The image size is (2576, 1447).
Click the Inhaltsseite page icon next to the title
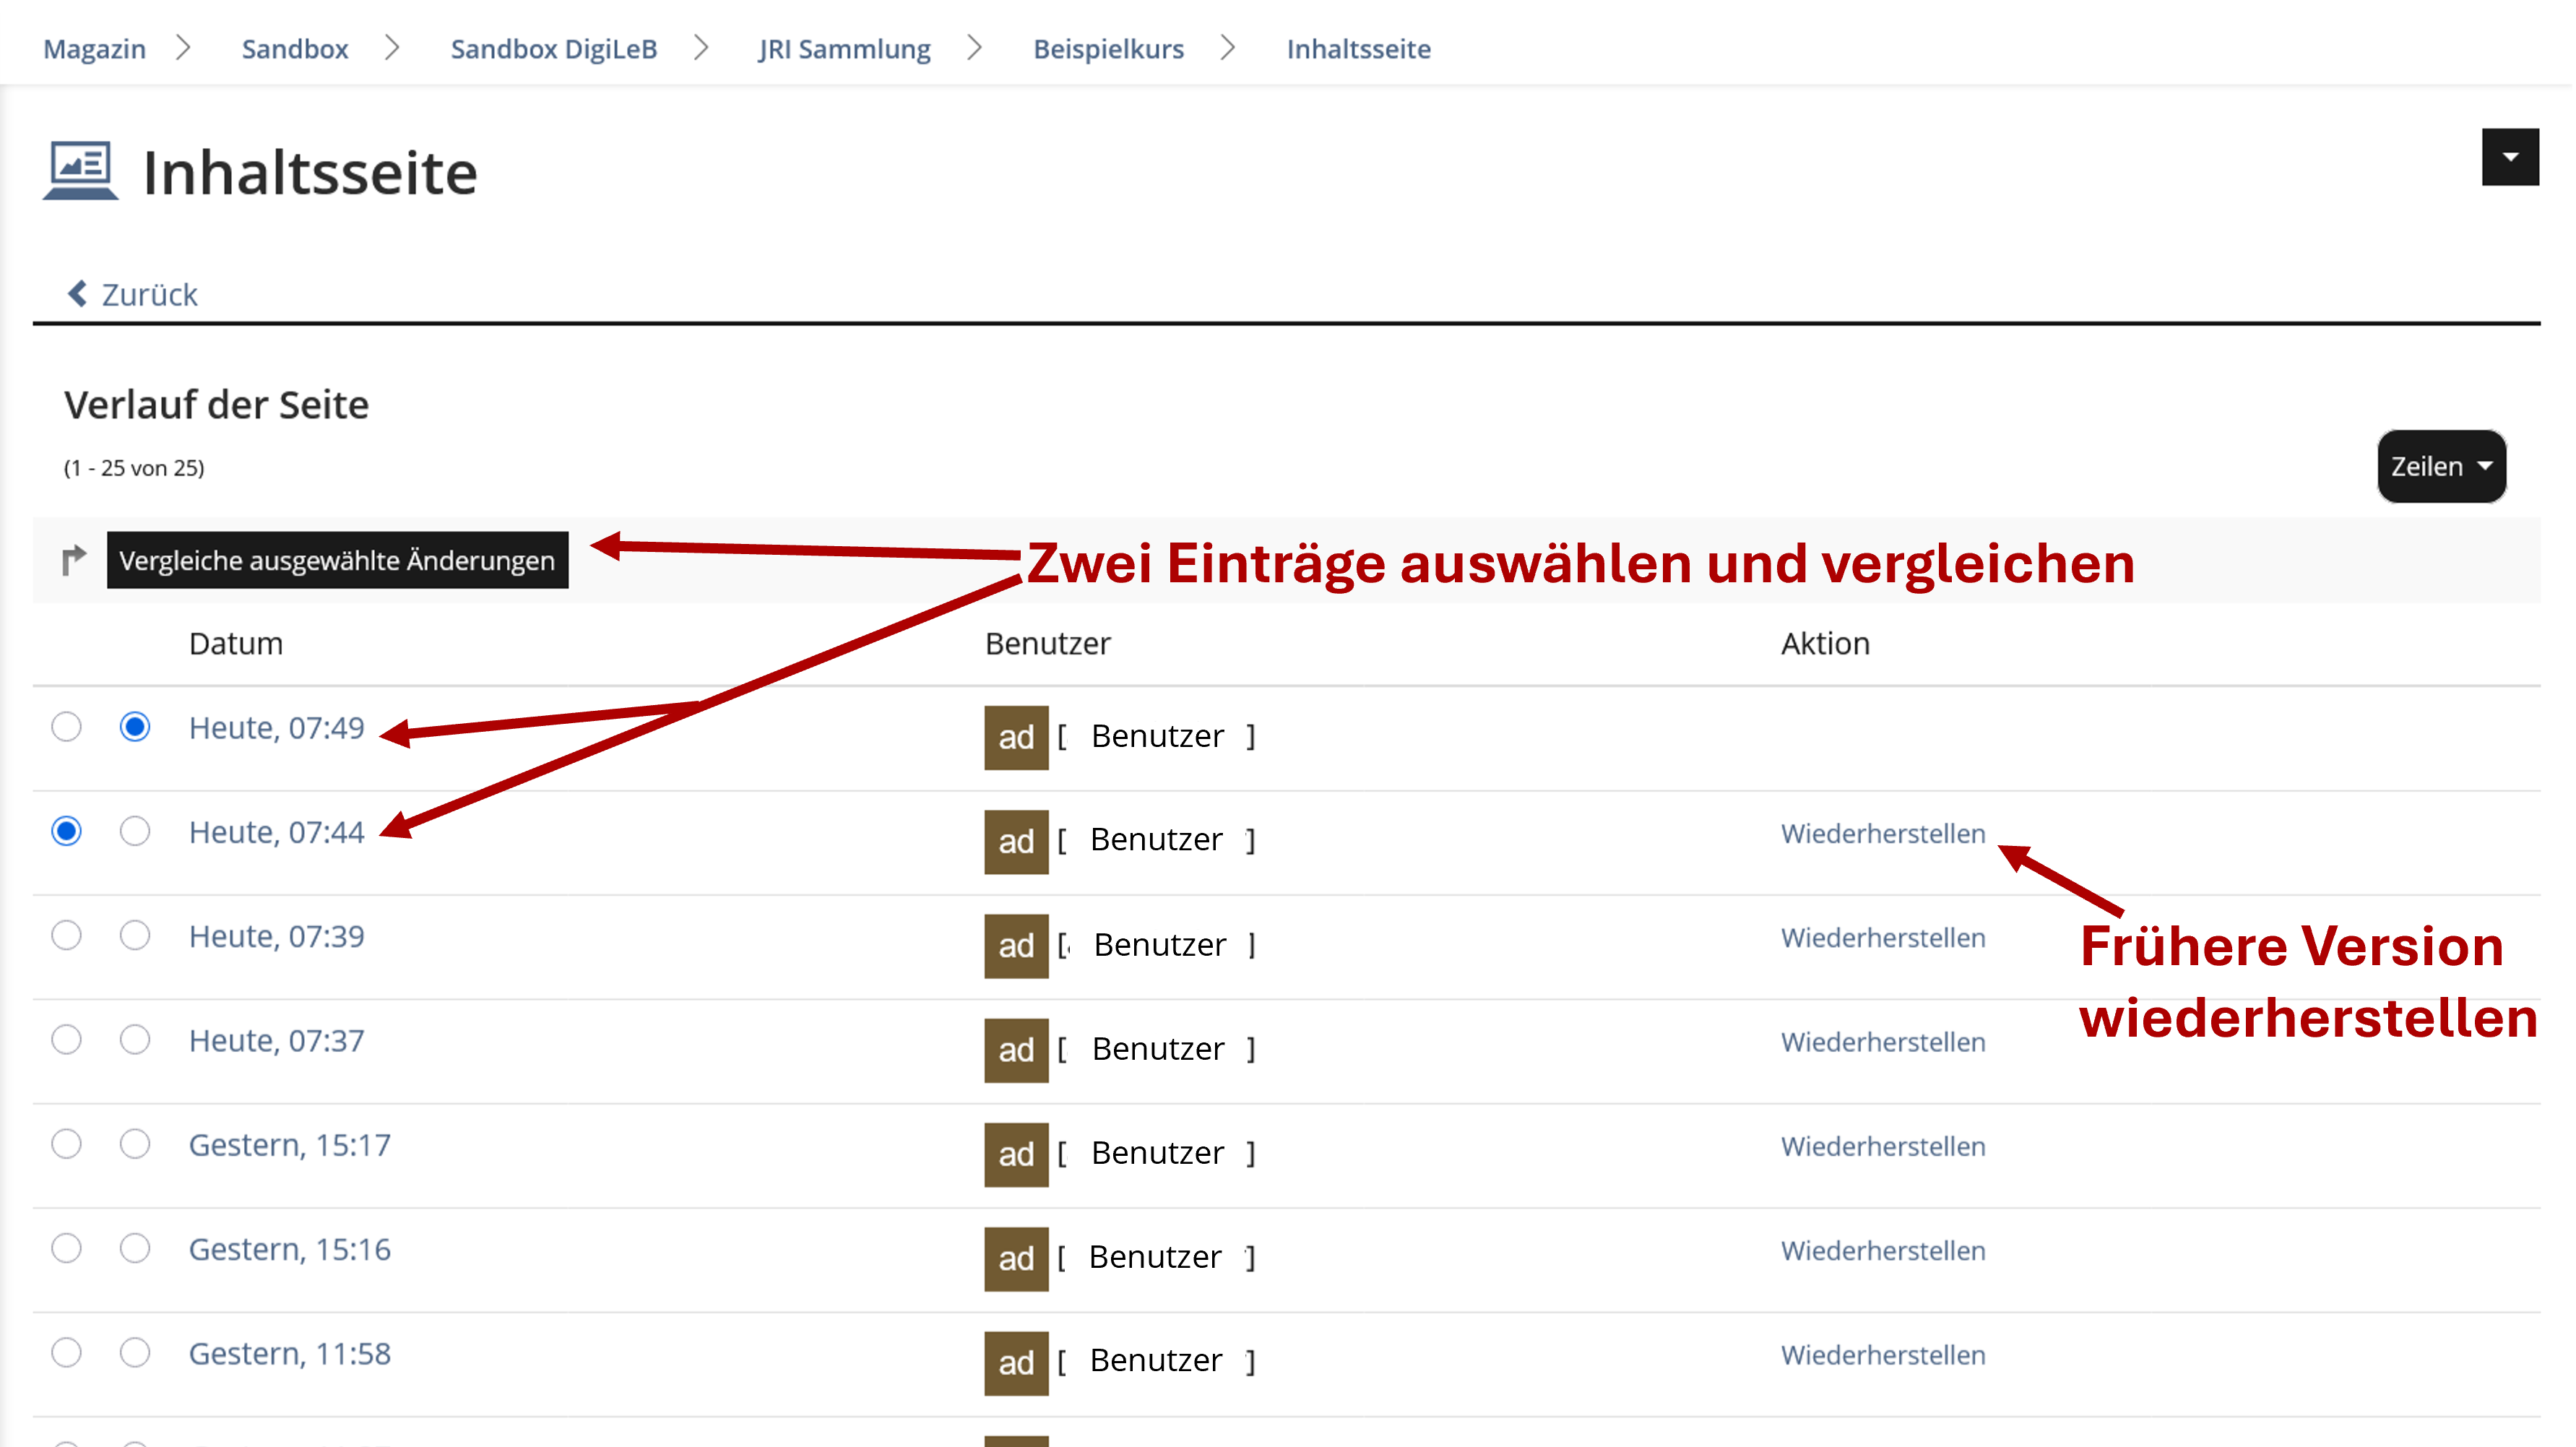80,171
